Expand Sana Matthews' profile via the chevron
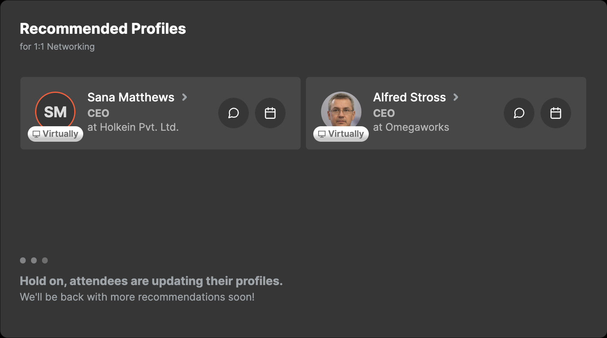 pos(184,97)
